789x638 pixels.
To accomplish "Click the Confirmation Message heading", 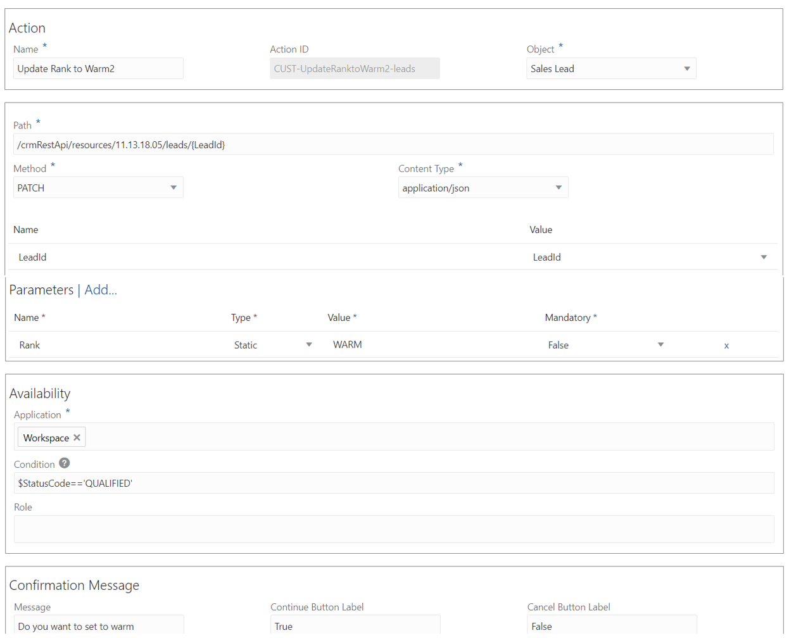I will point(74,585).
